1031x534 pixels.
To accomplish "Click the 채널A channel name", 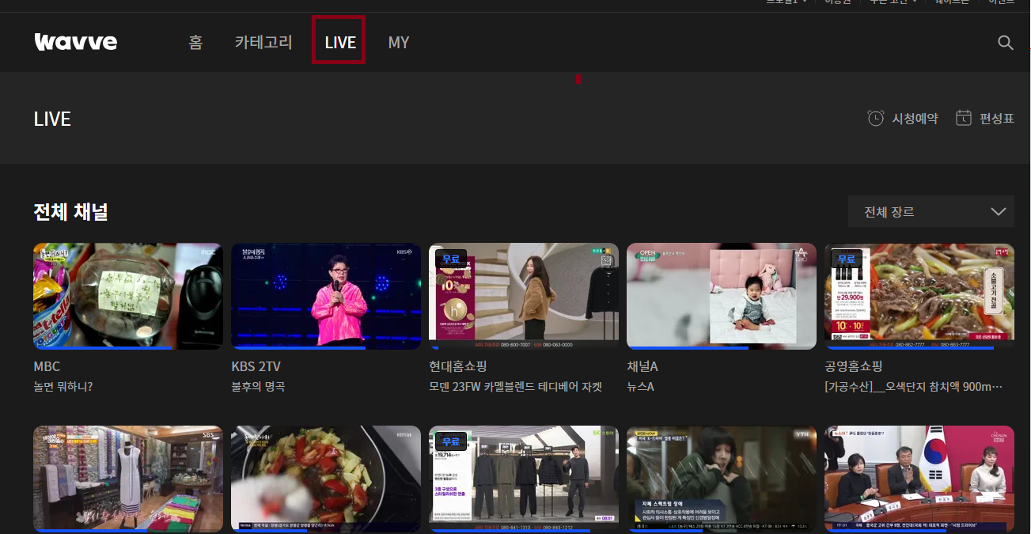I will click(x=642, y=366).
